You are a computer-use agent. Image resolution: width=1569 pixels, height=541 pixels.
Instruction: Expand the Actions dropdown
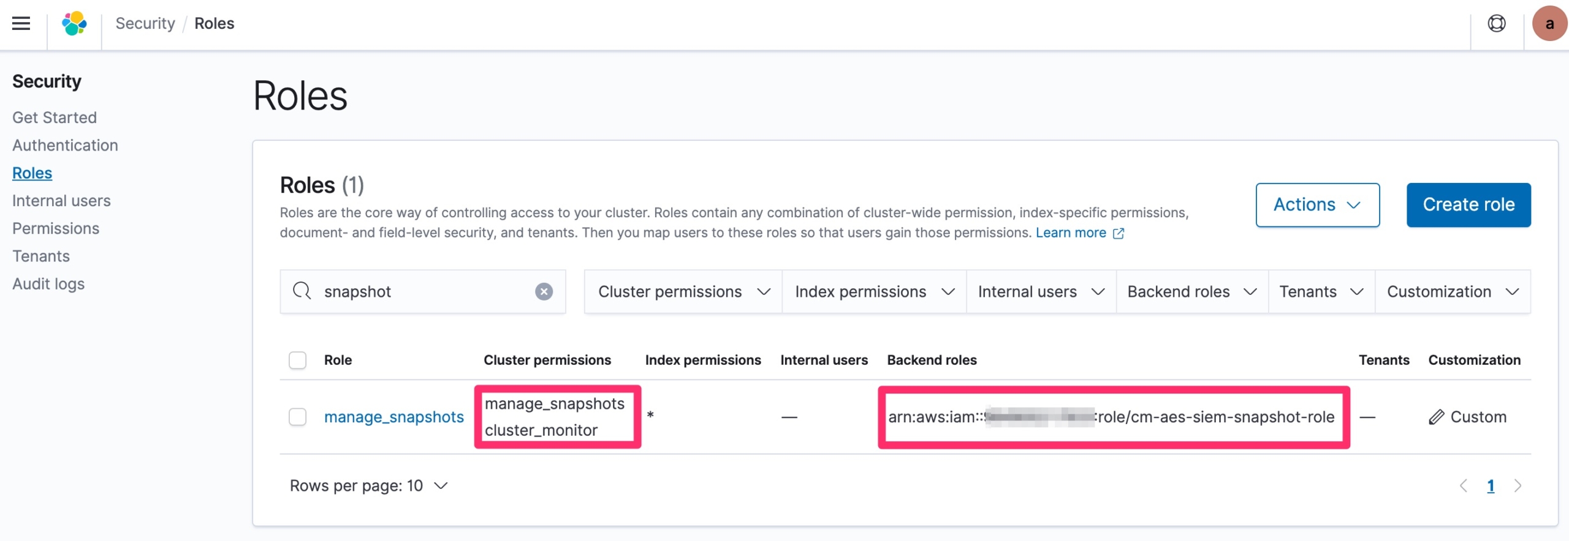pos(1317,205)
